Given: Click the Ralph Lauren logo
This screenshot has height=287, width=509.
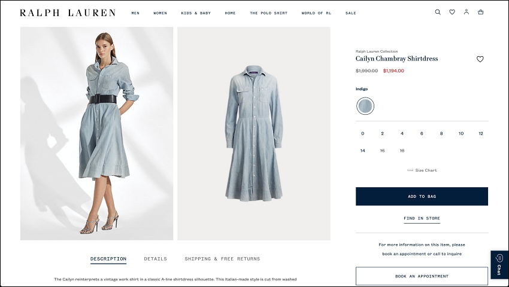Looking at the screenshot, I should click(x=68, y=13).
